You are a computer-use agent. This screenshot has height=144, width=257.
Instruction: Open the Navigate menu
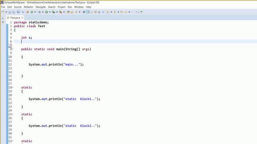point(41,7)
